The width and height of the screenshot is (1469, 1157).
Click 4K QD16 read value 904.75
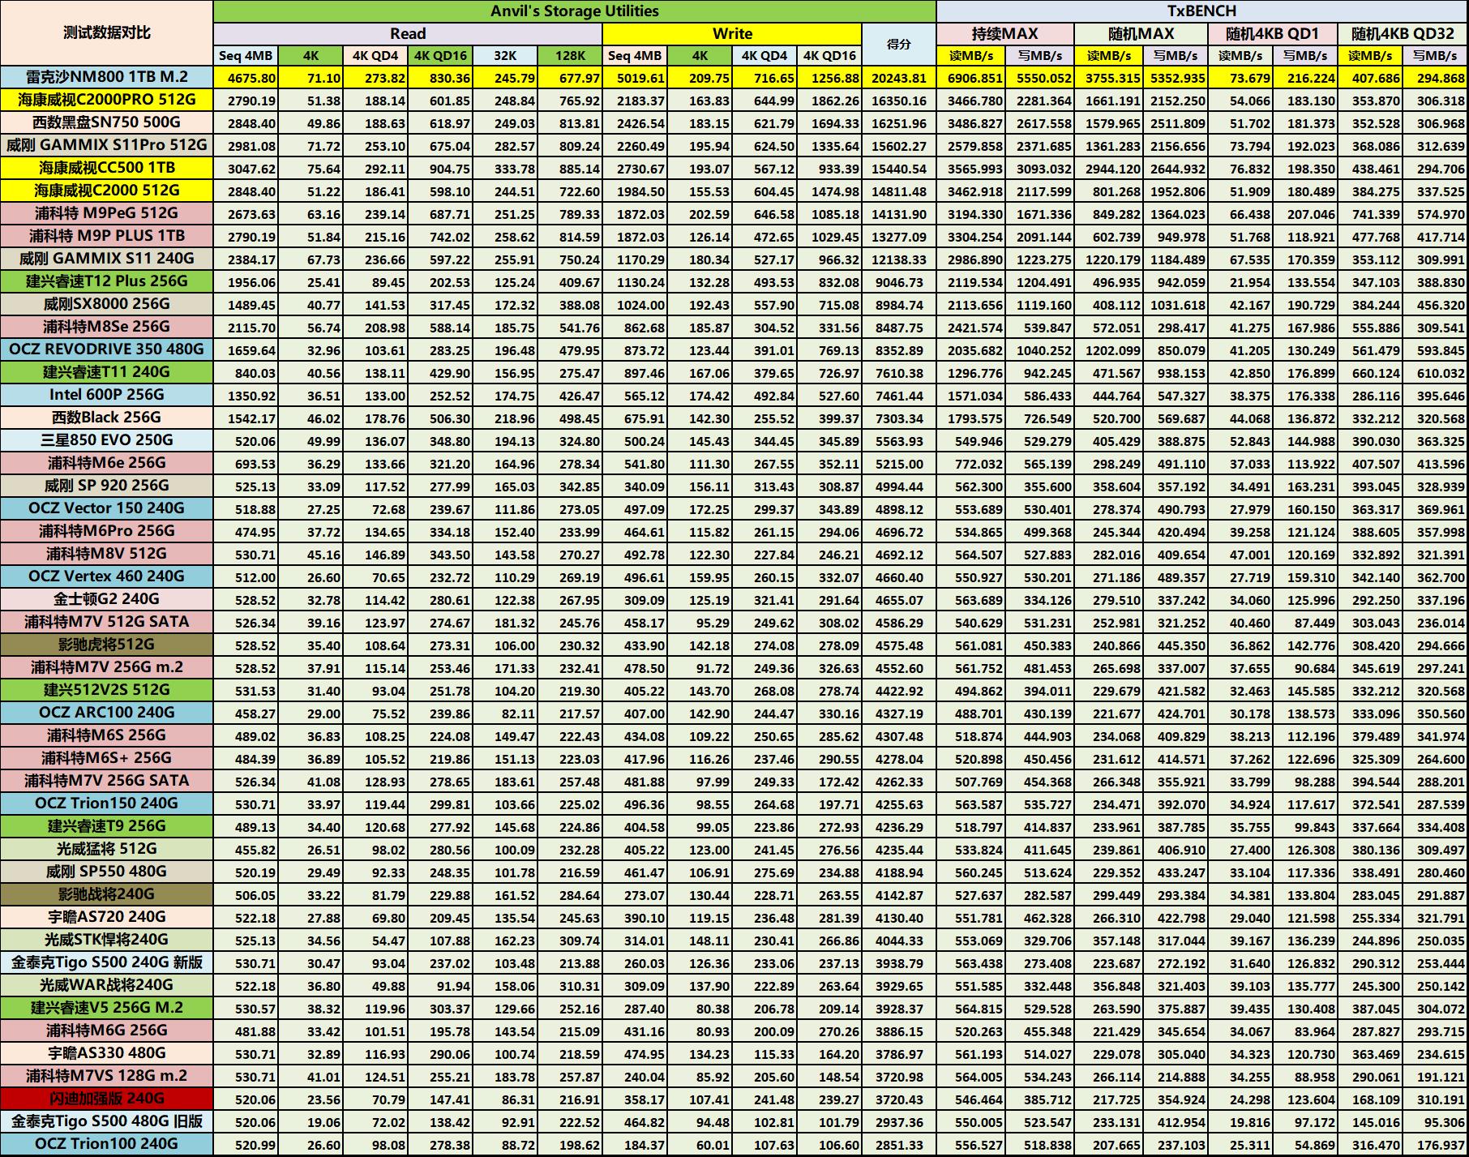pos(440,169)
